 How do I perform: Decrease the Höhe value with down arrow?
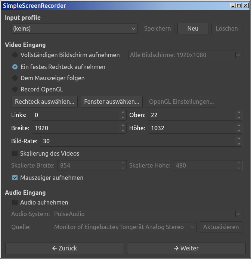point(239,131)
